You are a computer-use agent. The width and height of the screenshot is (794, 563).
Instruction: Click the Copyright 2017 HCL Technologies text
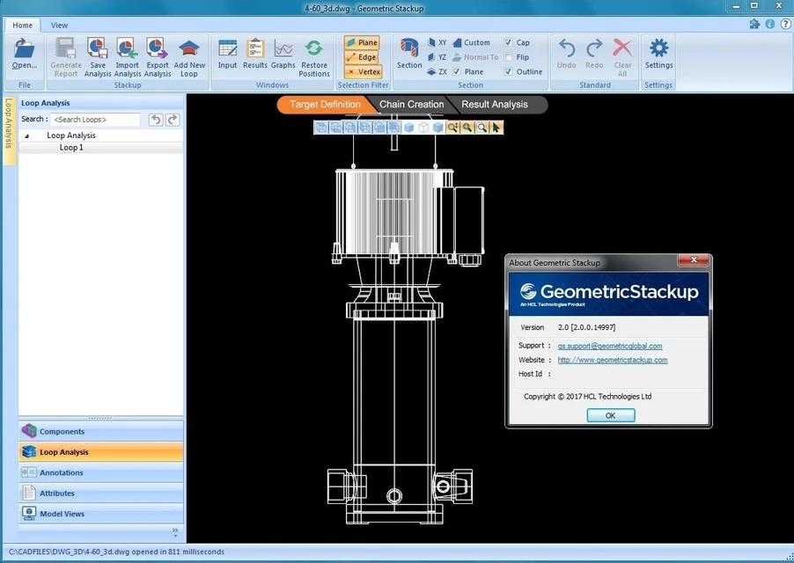587,397
